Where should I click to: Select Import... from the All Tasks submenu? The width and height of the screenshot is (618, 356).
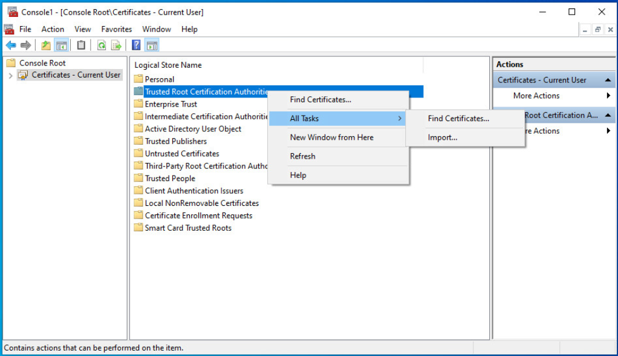443,137
